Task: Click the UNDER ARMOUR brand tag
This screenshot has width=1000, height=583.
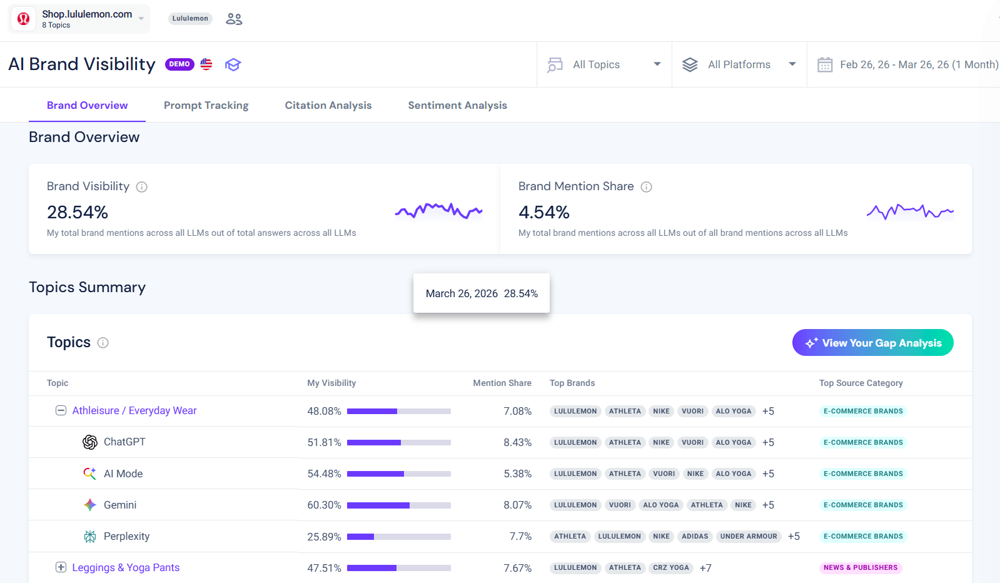Action: [x=749, y=536]
